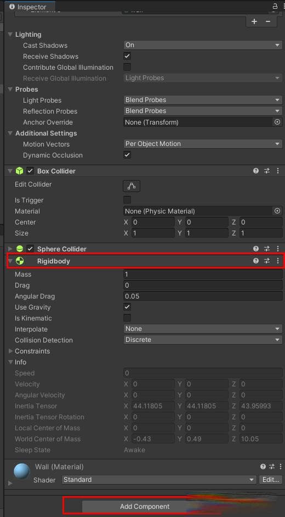This screenshot has width=285, height=517.
Task: Expand Rigidbody Constraints foldout
Action: coord(10,351)
